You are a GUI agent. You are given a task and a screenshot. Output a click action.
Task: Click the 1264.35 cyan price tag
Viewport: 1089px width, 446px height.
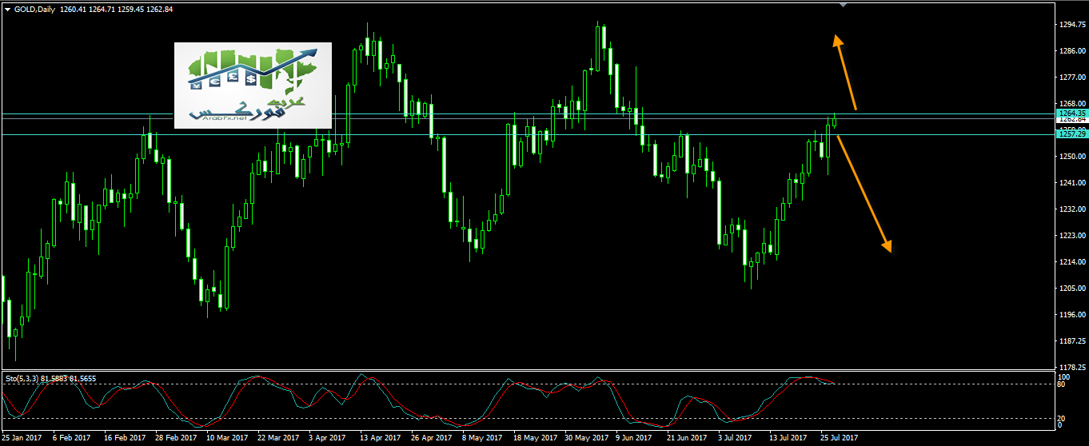click(1071, 113)
